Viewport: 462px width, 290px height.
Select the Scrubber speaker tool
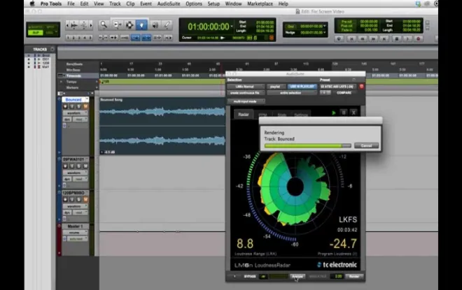pyautogui.click(x=155, y=25)
